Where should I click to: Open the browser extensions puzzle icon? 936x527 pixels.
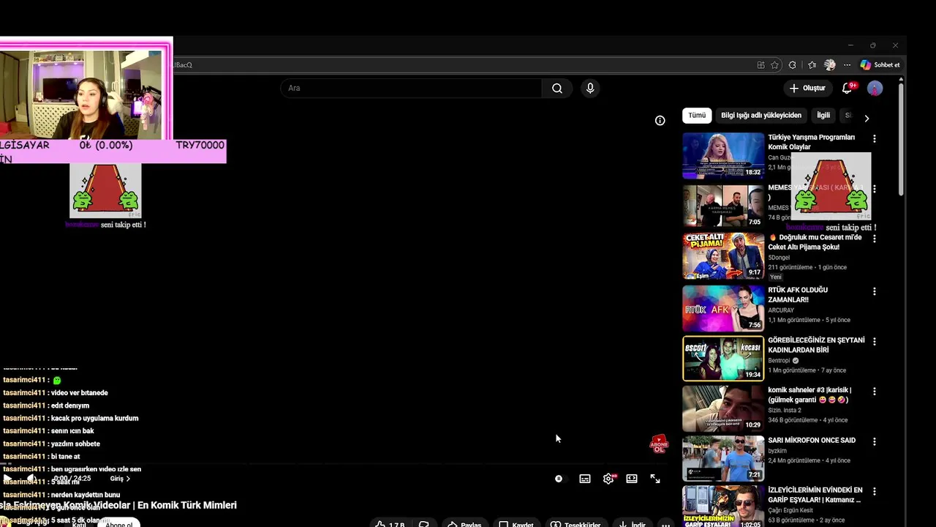(792, 65)
